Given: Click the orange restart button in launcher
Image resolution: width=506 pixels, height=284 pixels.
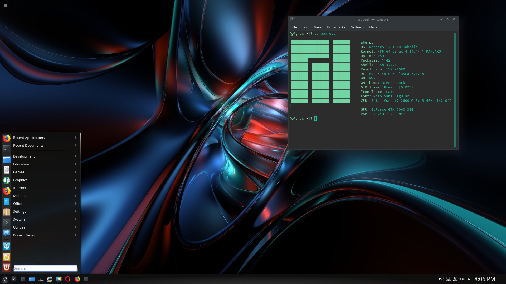Looking at the screenshot, I should [7, 257].
